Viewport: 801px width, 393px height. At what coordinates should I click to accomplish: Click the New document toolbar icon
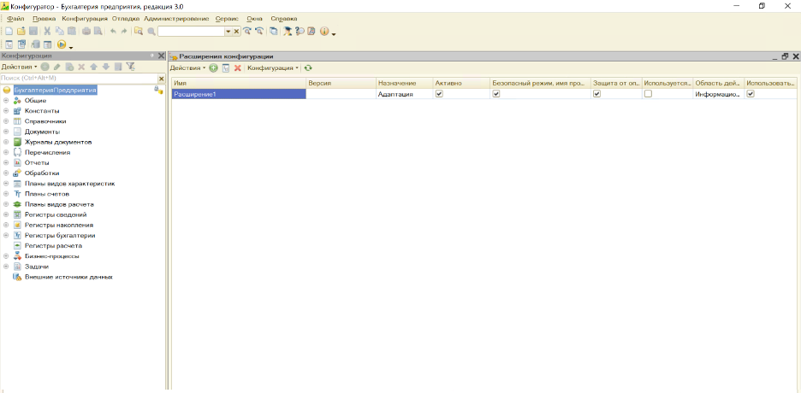click(9, 32)
